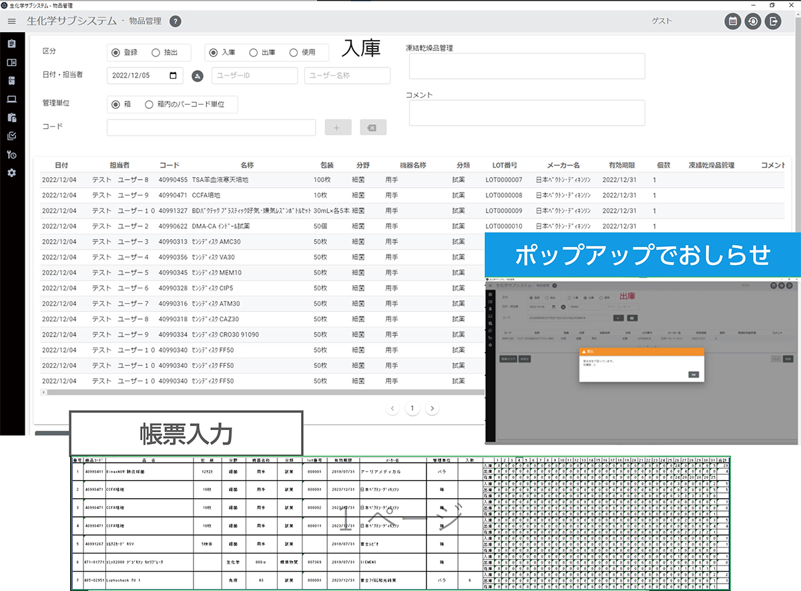Choose the 箱内のバーコード単位 radio option

coord(150,104)
